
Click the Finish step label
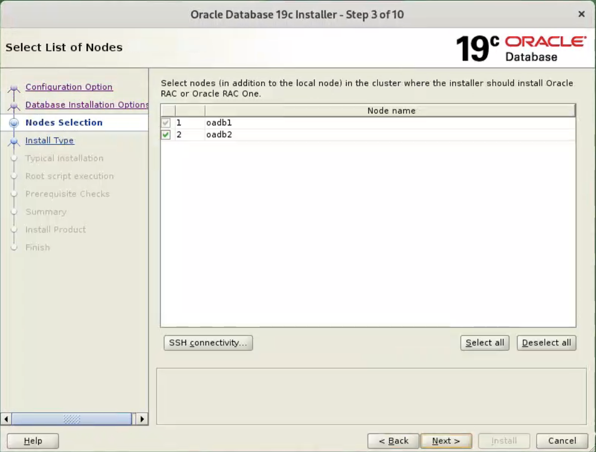point(38,247)
